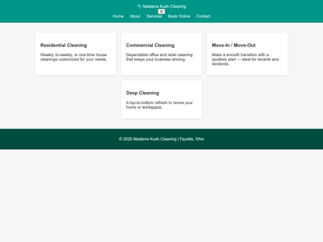The height and width of the screenshot is (242, 323).
Task: Click the 'Make a smooth transition' description text
Action: tap(245, 59)
